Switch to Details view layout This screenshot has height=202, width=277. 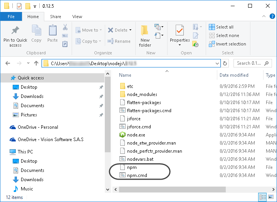click(x=262, y=197)
